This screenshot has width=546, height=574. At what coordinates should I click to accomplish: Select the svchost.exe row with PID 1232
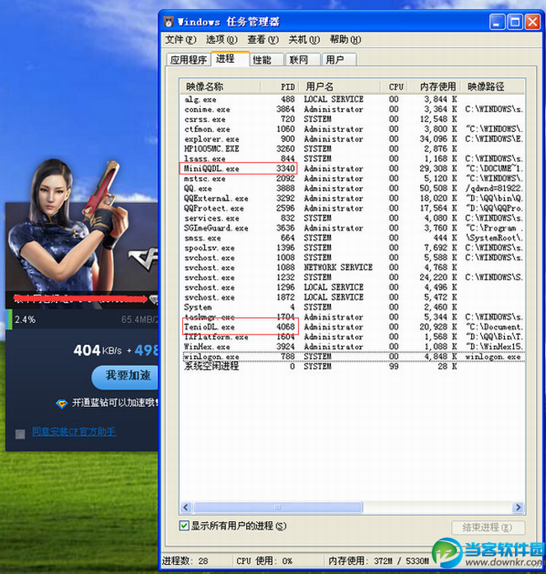(x=353, y=277)
